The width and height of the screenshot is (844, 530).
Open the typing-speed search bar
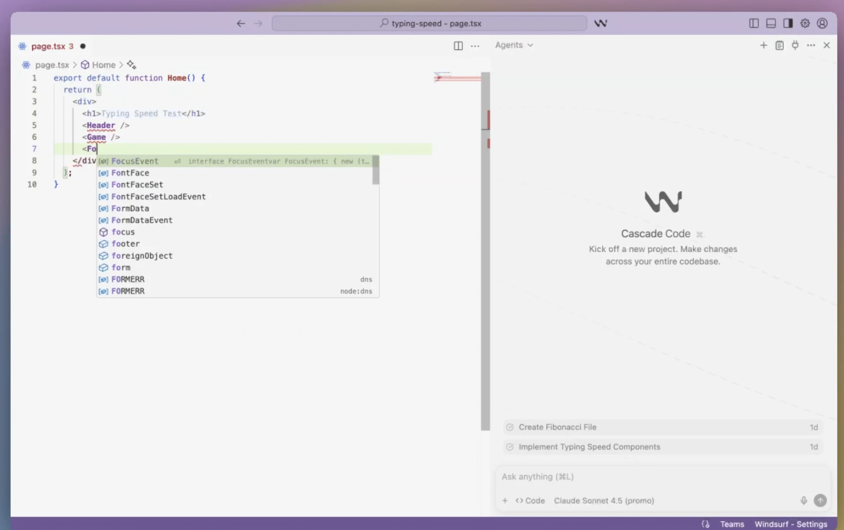pyautogui.click(x=429, y=24)
